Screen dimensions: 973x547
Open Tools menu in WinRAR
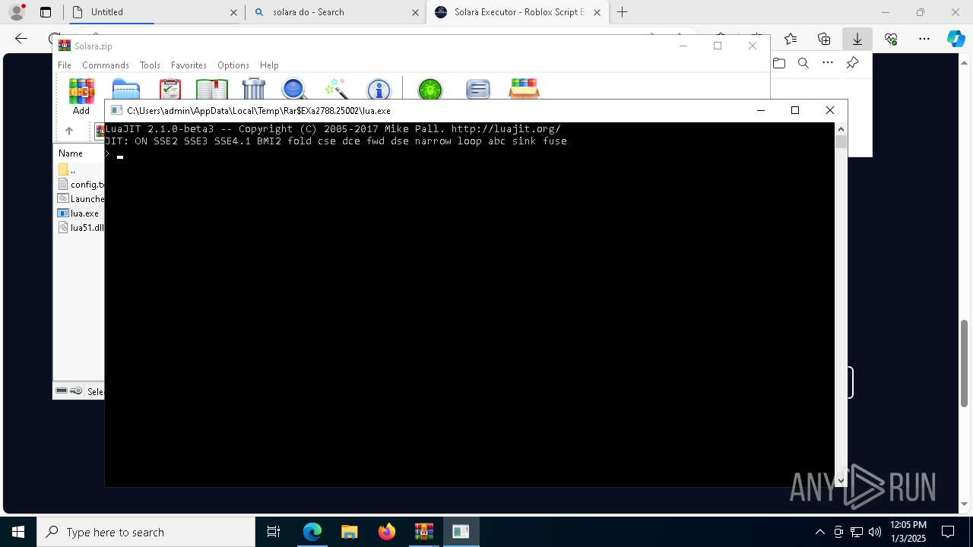(150, 65)
